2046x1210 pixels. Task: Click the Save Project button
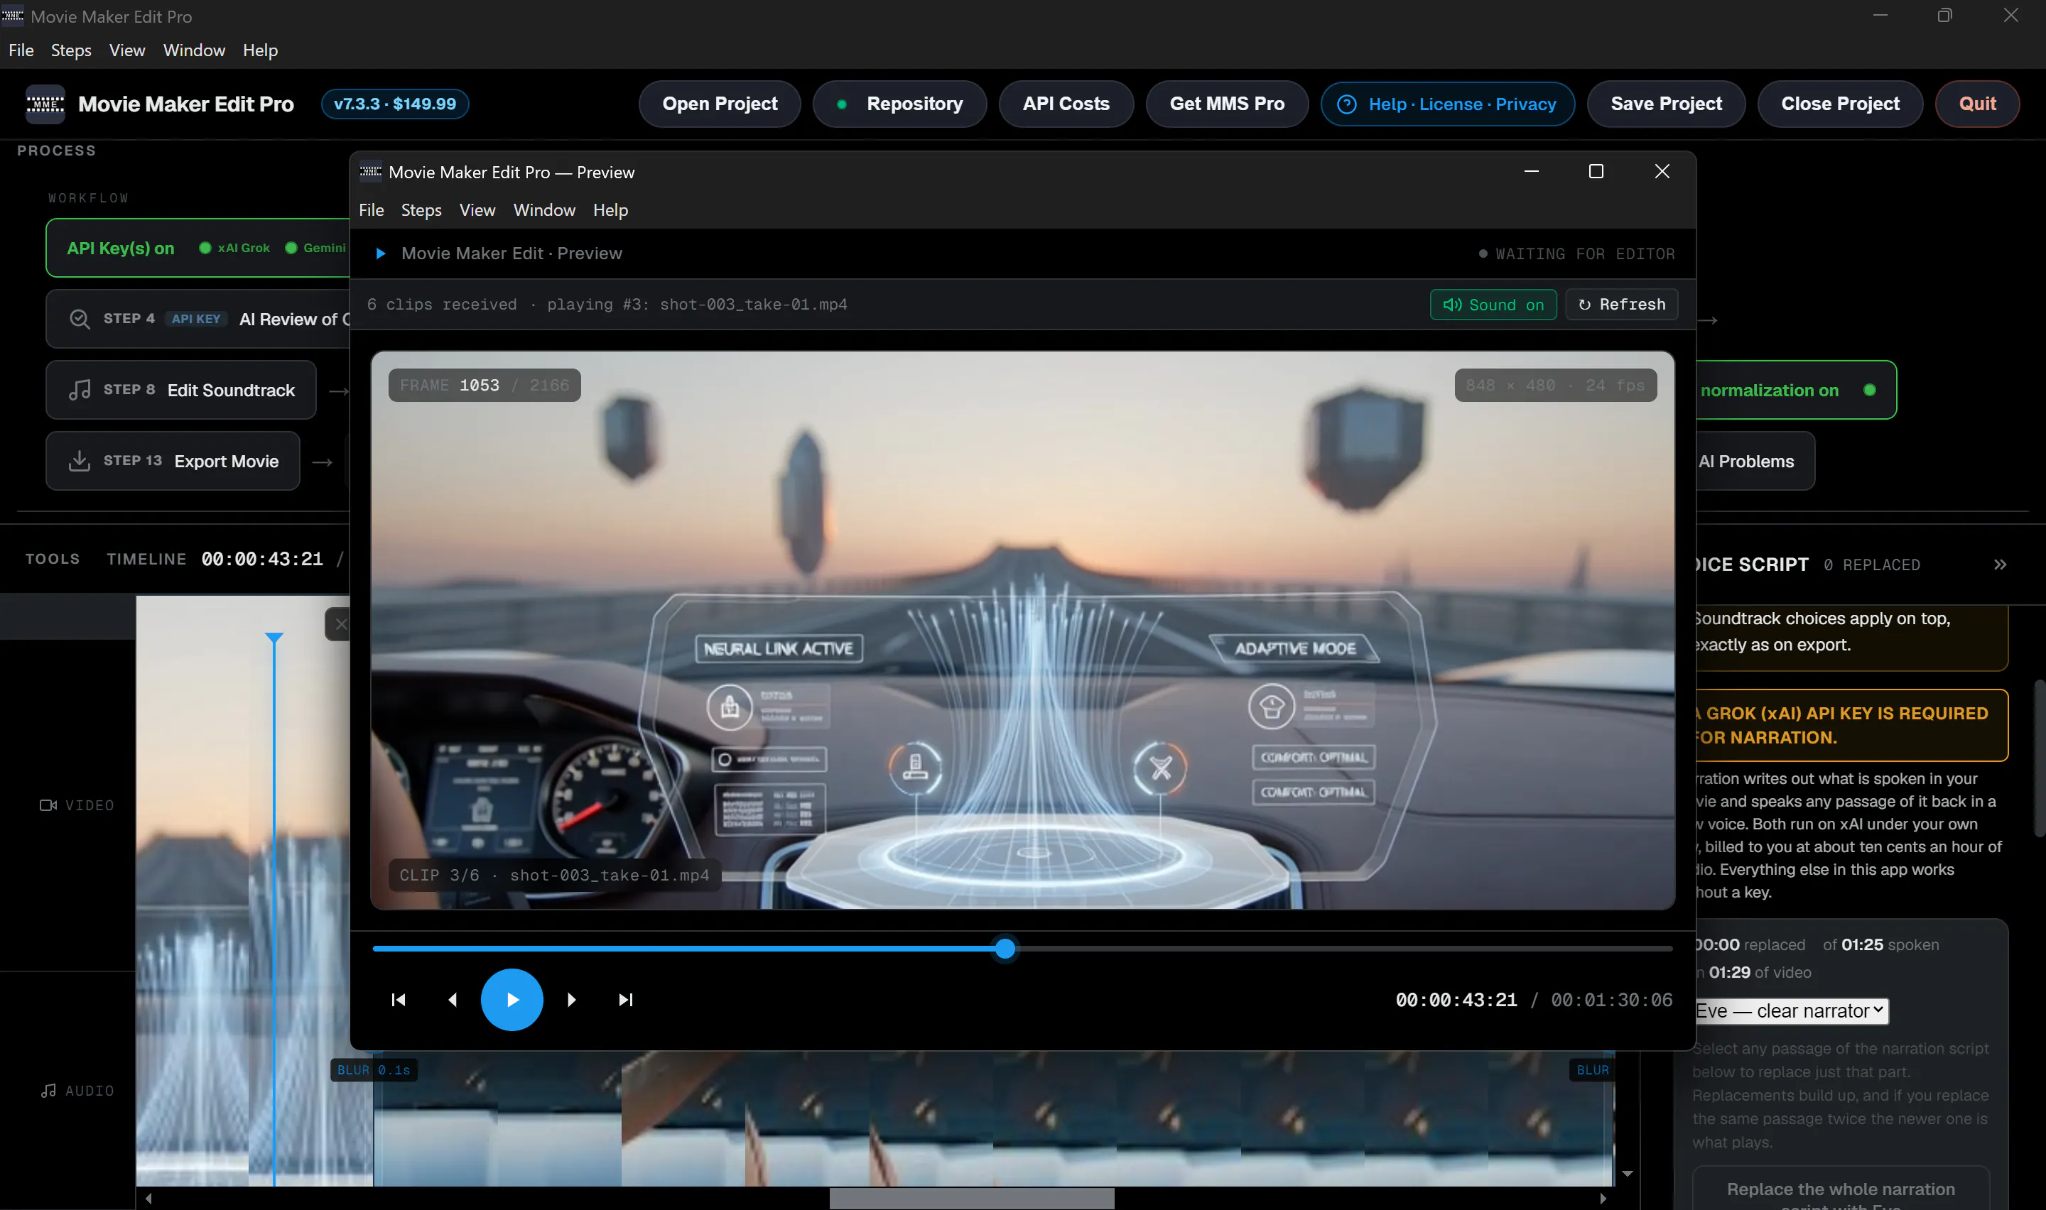[x=1665, y=104]
